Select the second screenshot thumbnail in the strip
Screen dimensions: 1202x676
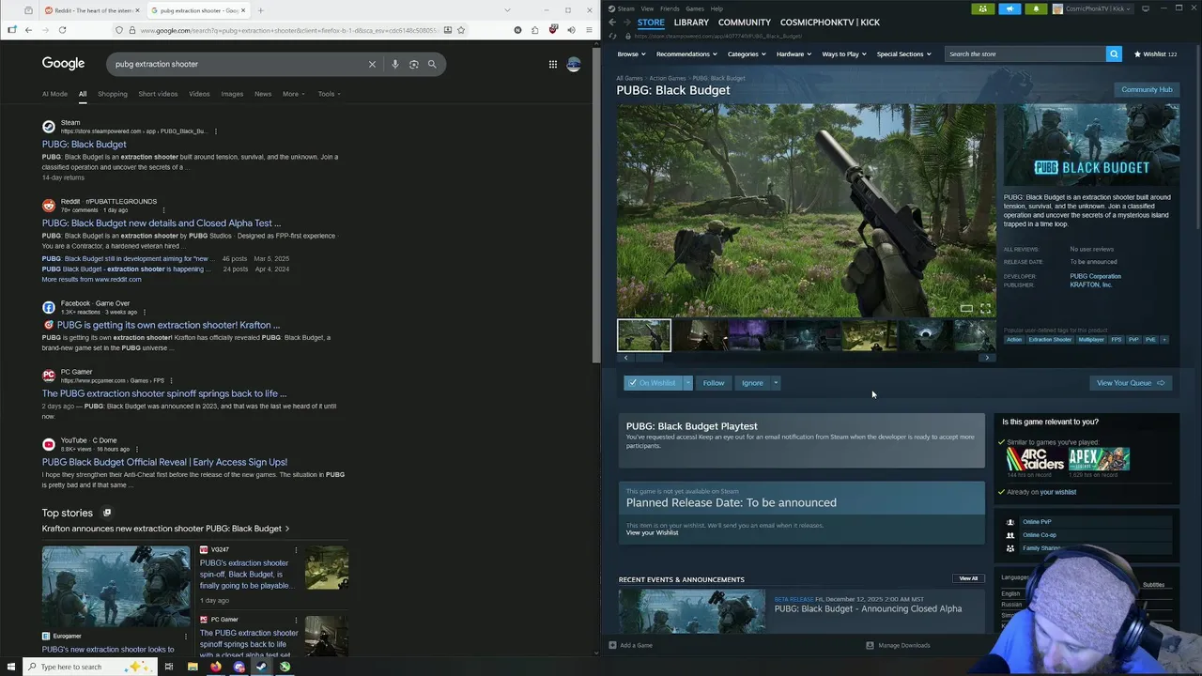click(x=701, y=335)
